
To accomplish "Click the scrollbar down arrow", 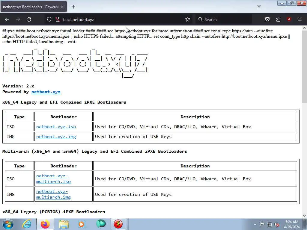I will point(304,216).
